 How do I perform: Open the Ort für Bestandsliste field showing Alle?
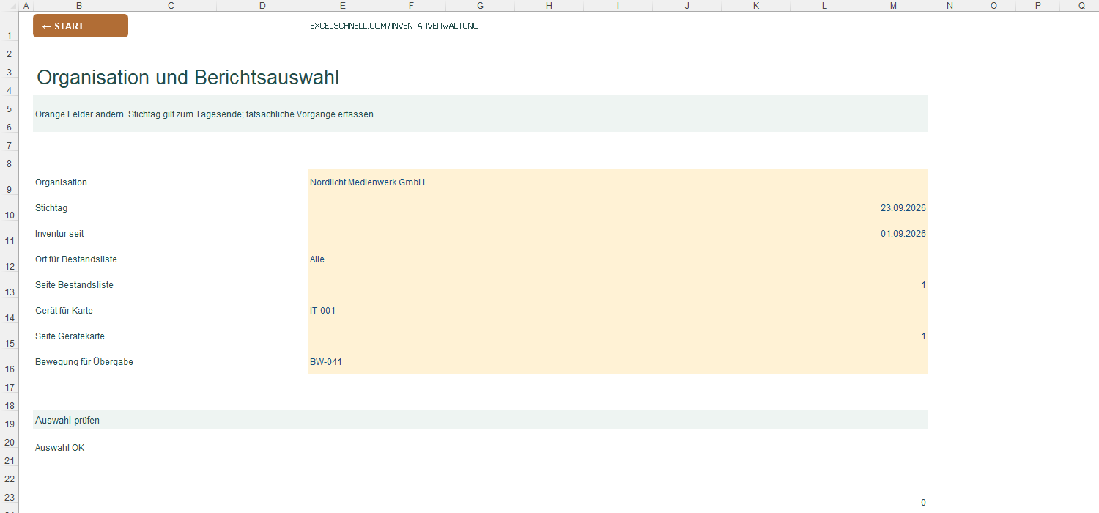pyautogui.click(x=618, y=259)
